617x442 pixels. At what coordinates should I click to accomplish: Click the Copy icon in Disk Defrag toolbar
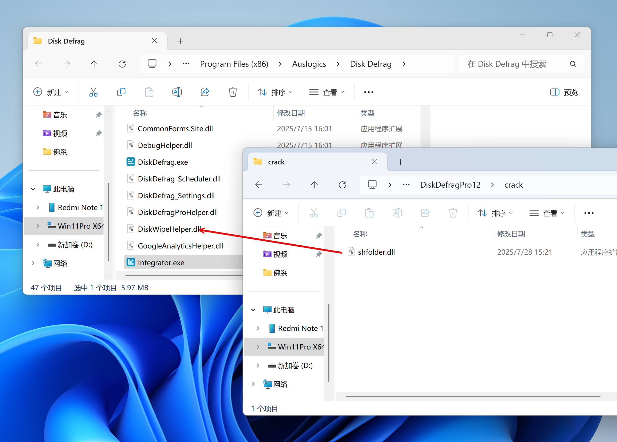click(121, 92)
